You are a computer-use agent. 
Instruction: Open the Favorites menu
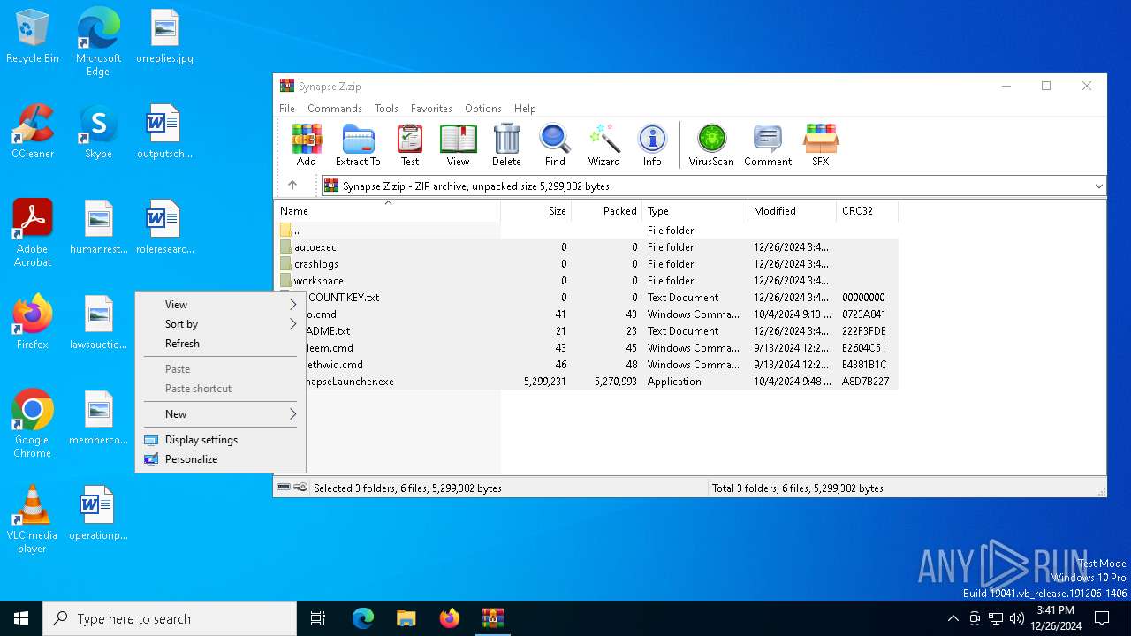click(431, 109)
